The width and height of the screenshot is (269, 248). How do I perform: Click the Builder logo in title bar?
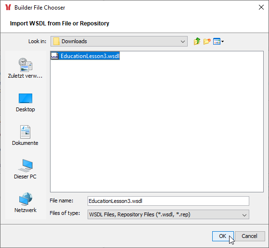(8, 7)
